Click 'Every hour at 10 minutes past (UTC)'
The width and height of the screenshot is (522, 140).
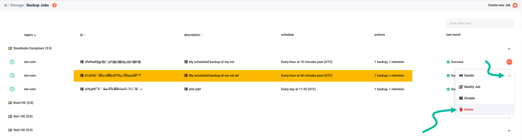point(307,62)
